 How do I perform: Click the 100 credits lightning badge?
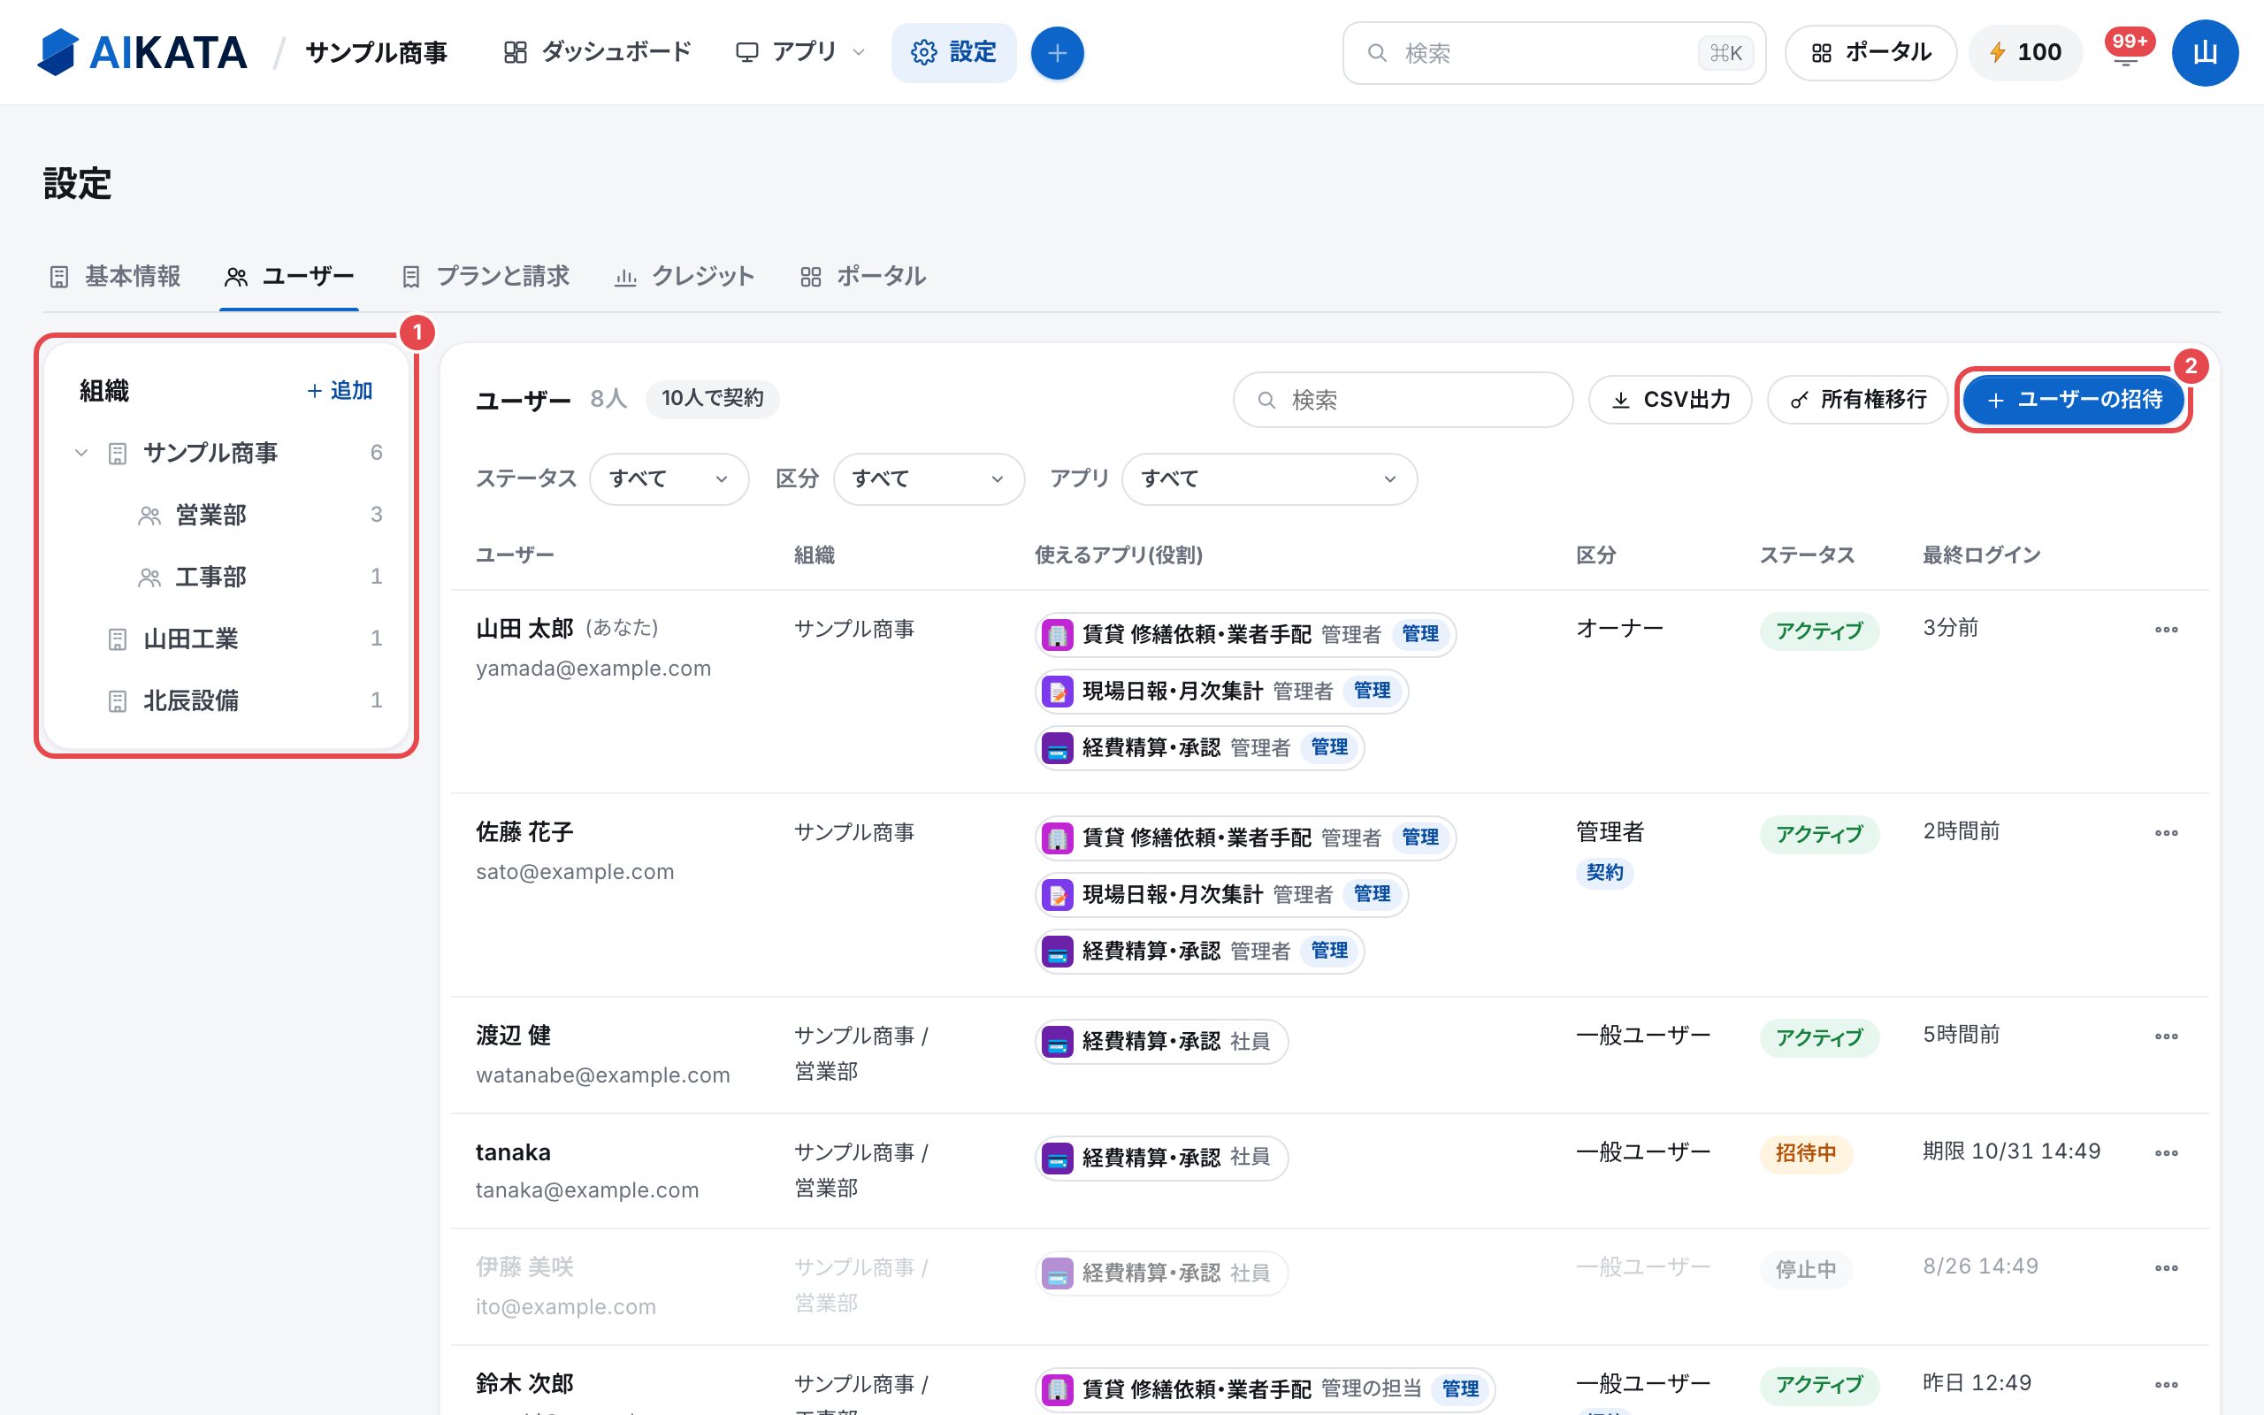coord(2025,52)
